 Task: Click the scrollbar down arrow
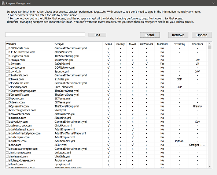click(210, 167)
